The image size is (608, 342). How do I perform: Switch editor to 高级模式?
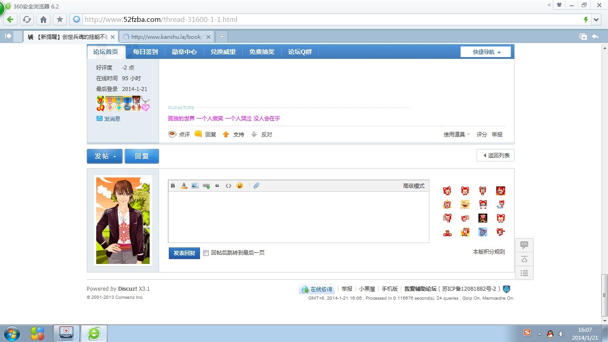click(414, 186)
